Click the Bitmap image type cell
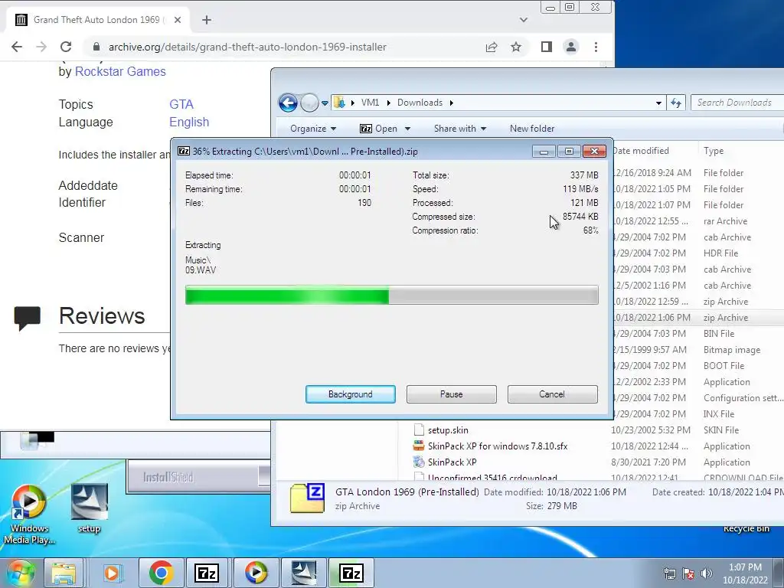Image resolution: width=784 pixels, height=588 pixels. (x=731, y=349)
